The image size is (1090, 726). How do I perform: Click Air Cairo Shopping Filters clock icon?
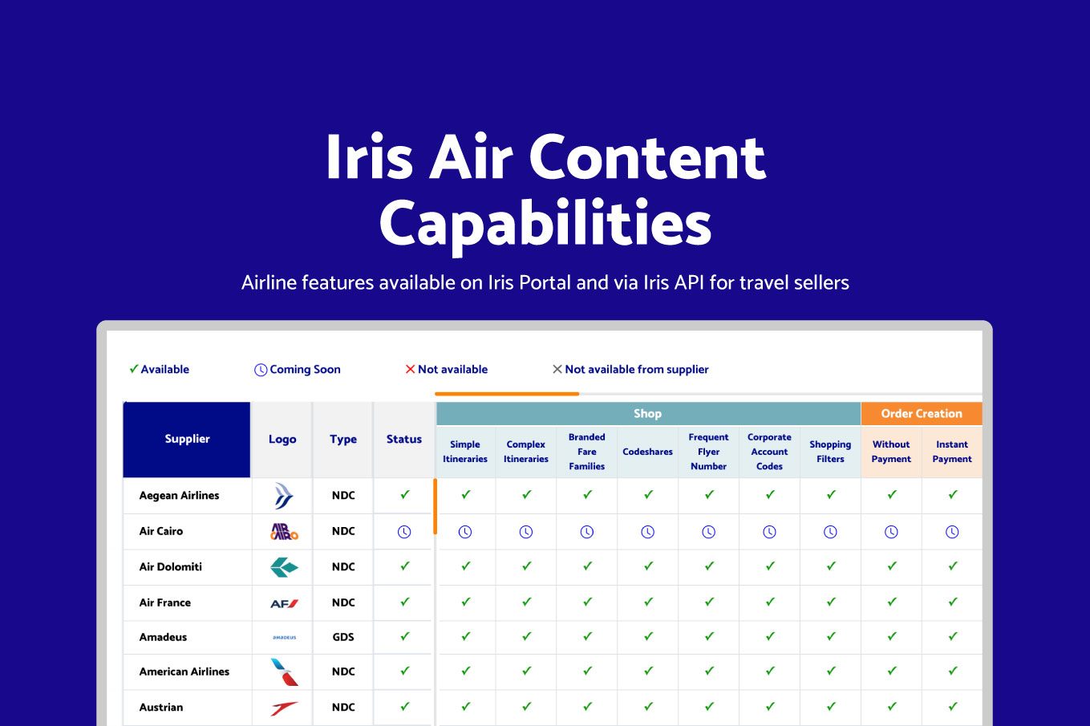(x=831, y=532)
